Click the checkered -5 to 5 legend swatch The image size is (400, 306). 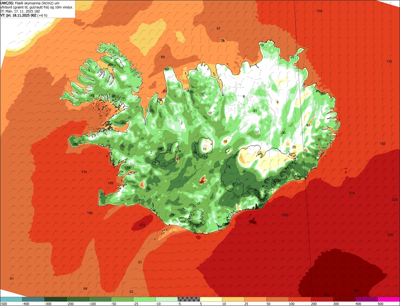(188, 299)
